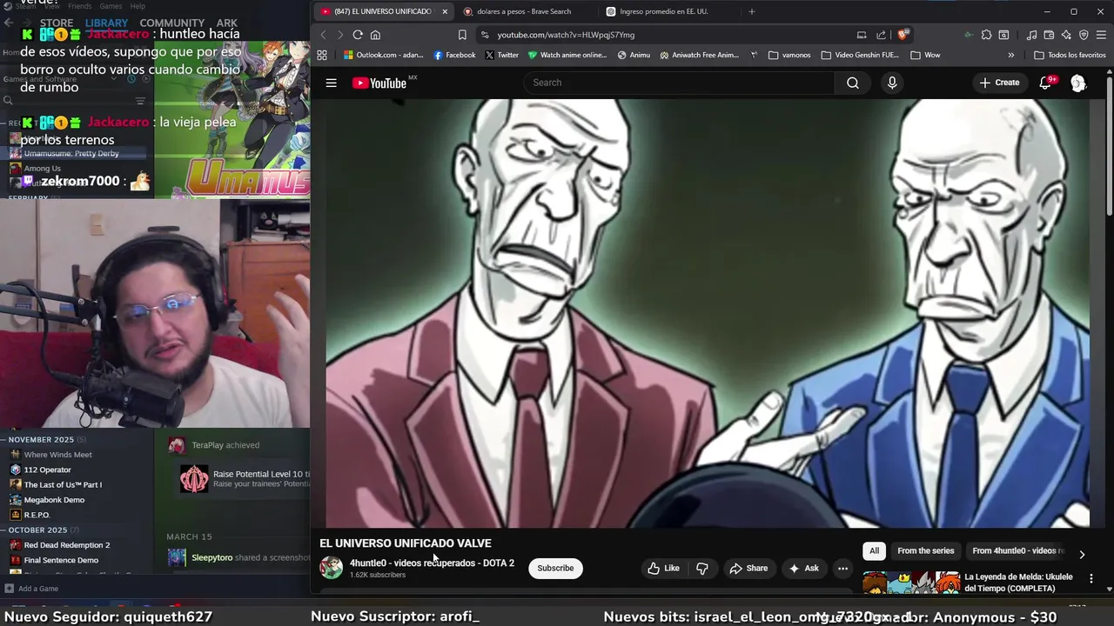Expand the 'Video Genshin FUE' bookmark folder
This screenshot has width=1114, height=626.
pyautogui.click(x=860, y=55)
